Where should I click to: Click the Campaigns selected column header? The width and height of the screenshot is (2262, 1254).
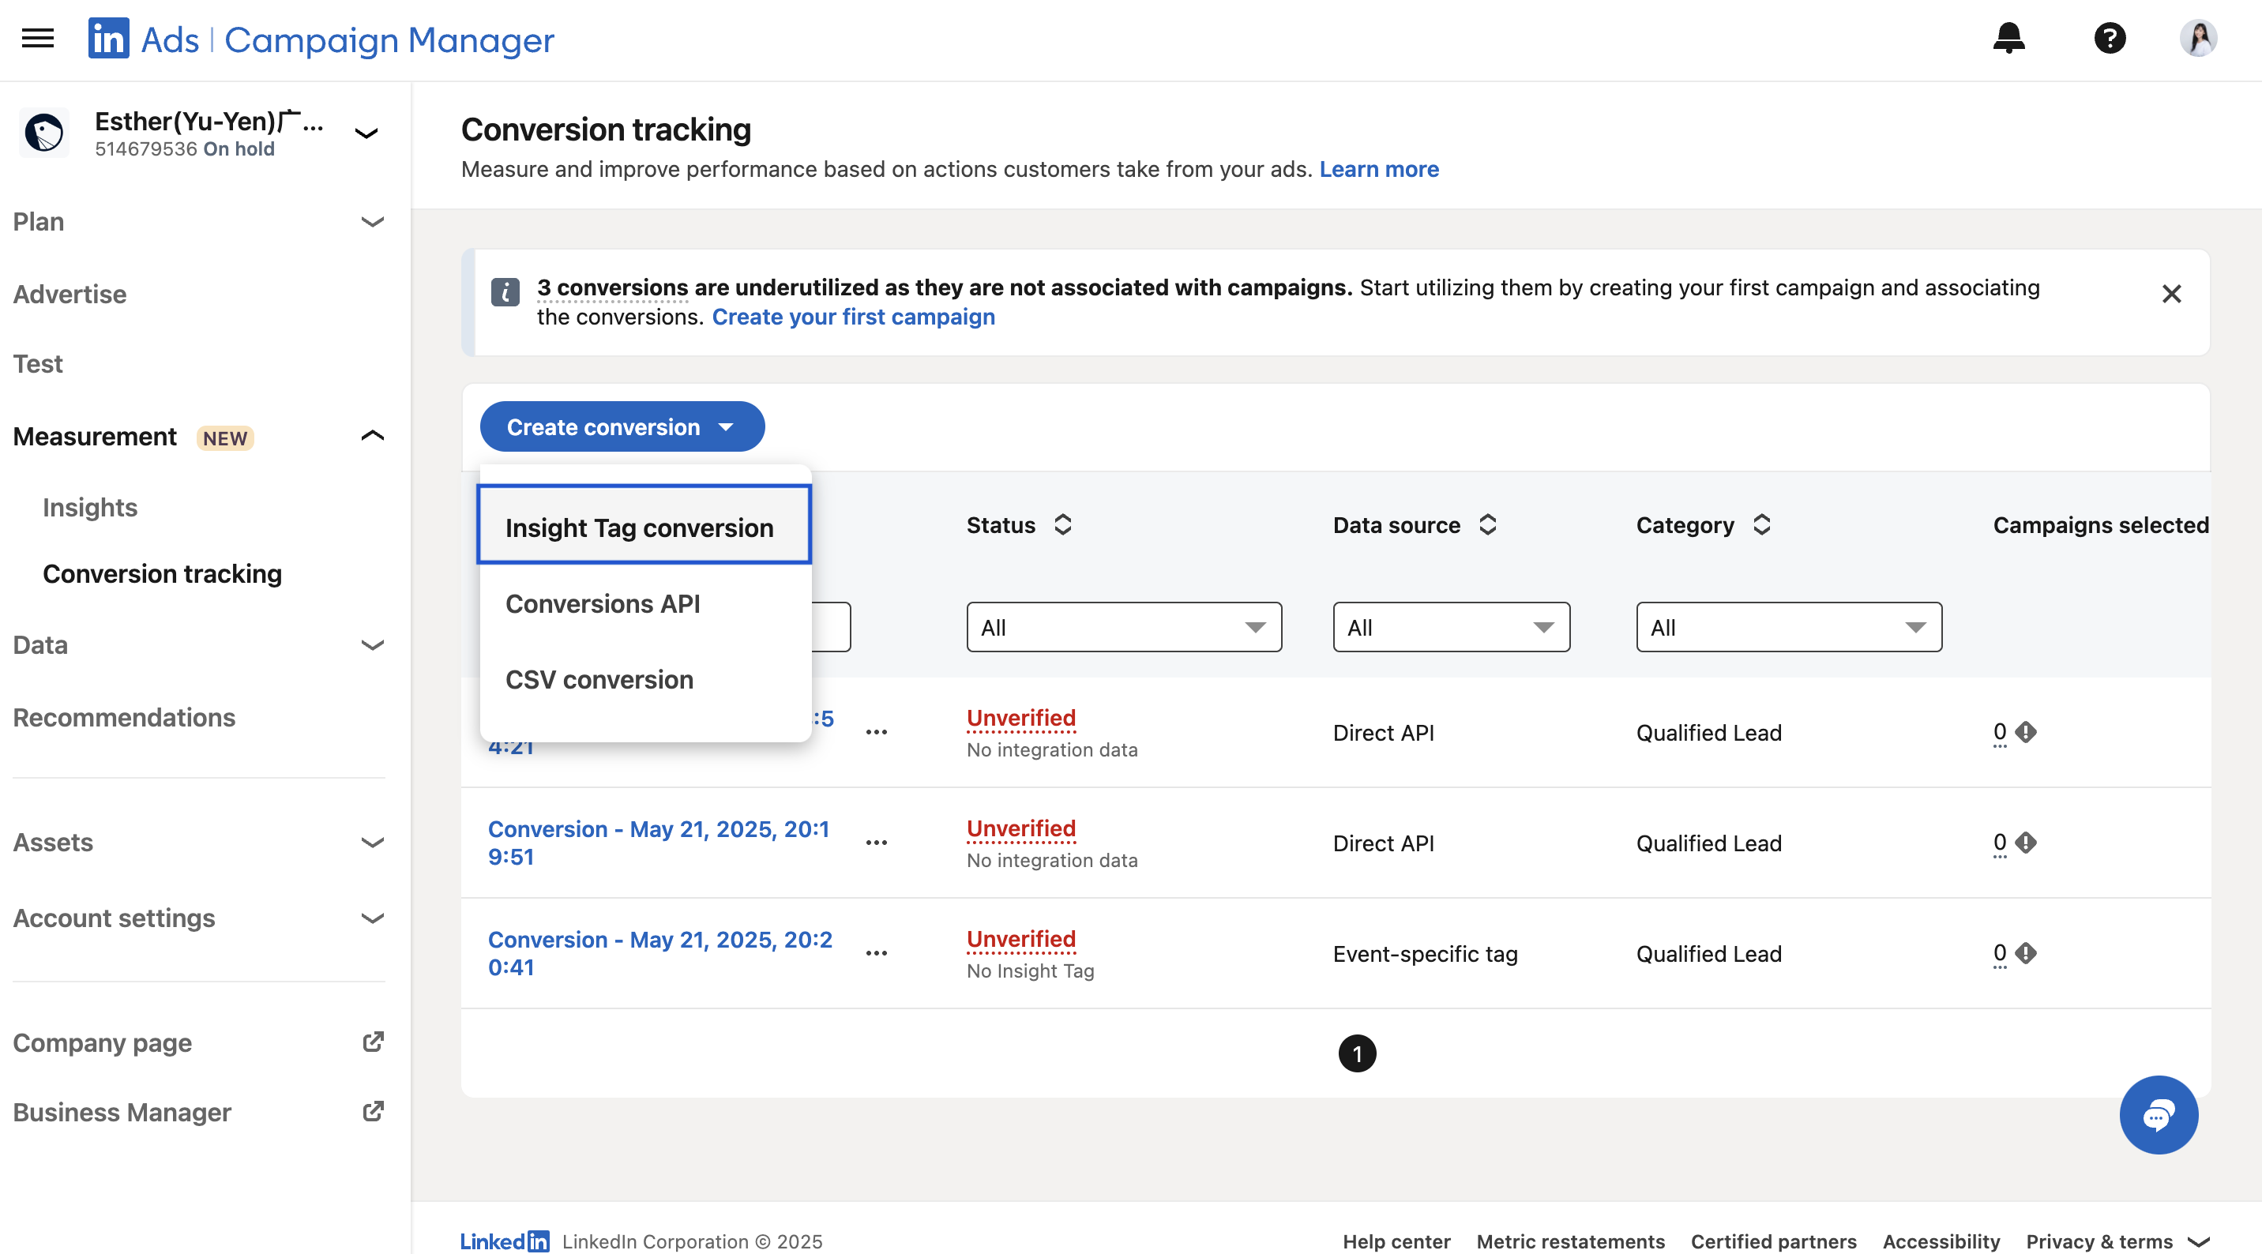click(2100, 525)
